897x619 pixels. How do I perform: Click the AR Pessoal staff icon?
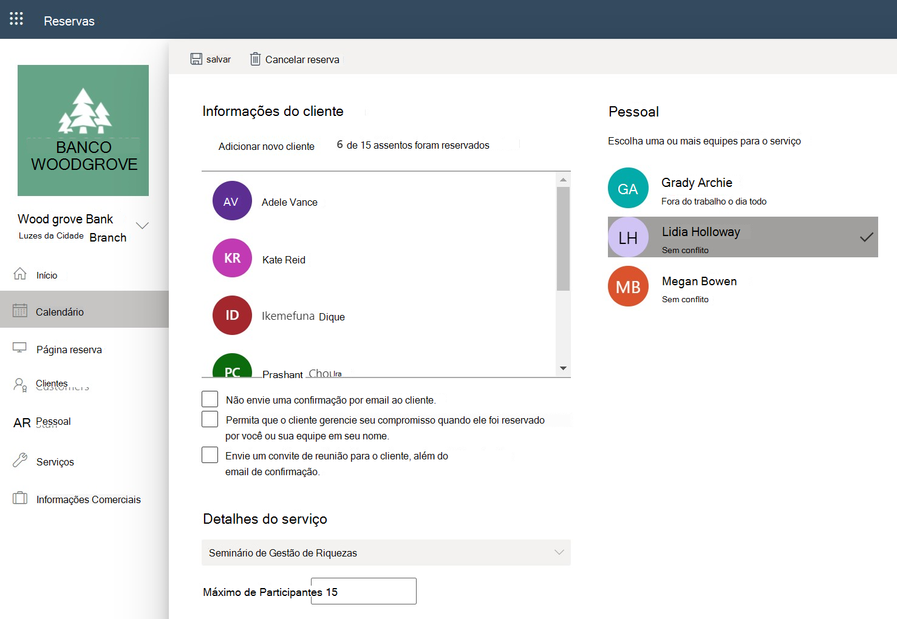click(x=22, y=423)
